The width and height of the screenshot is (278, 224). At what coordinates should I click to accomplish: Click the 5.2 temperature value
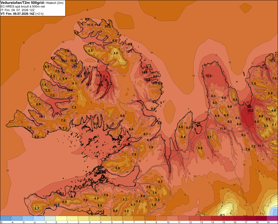point(268,119)
